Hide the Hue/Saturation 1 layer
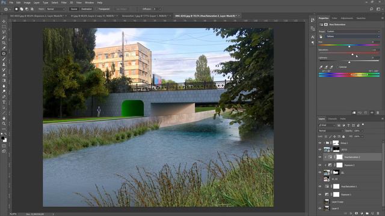 pos(320,187)
